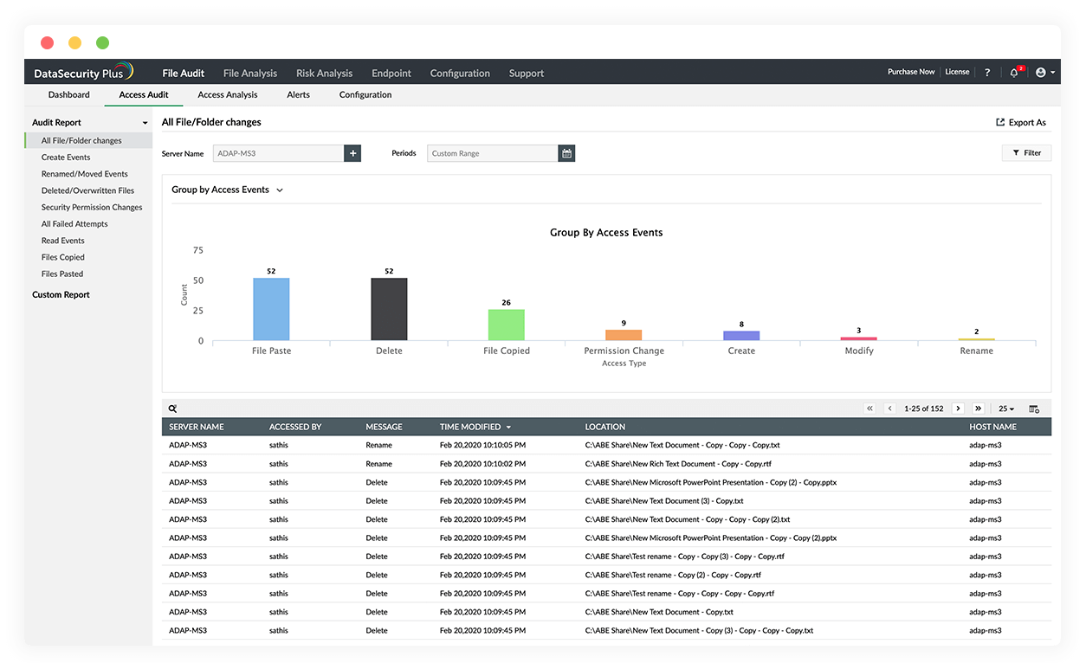Click Export As to export the report
This screenshot has width=1086, height=663.
1020,122
